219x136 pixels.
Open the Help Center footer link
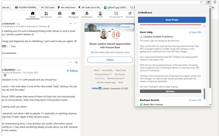[121, 70]
